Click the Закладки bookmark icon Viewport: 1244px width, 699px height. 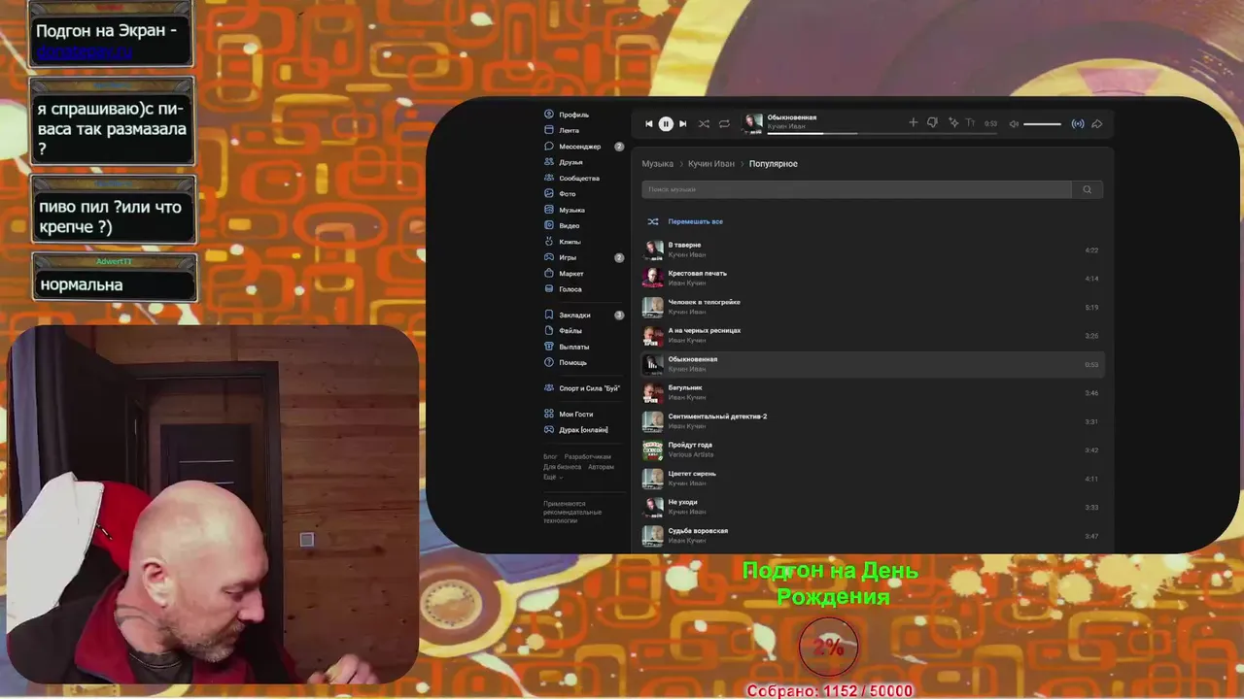pyautogui.click(x=549, y=315)
